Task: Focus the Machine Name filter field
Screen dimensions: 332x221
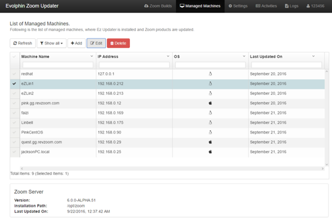Action: pyautogui.click(x=58, y=65)
